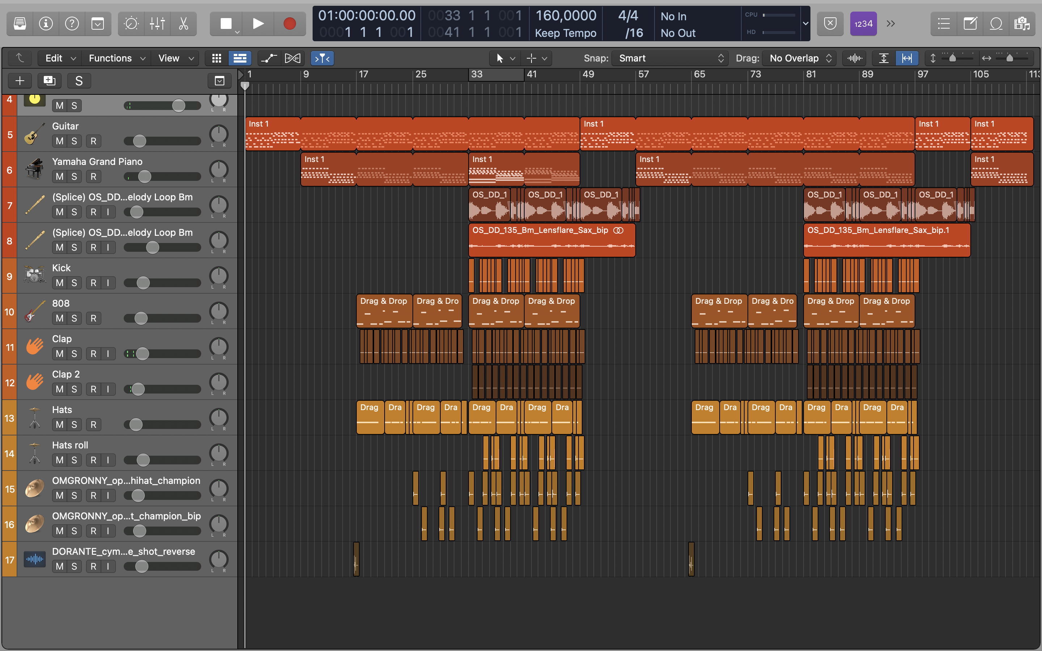Click the Replace mode X button
The height and width of the screenshot is (651, 1042).
click(830, 24)
